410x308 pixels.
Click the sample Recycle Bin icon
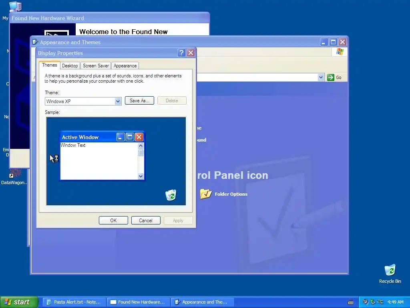pos(171,195)
